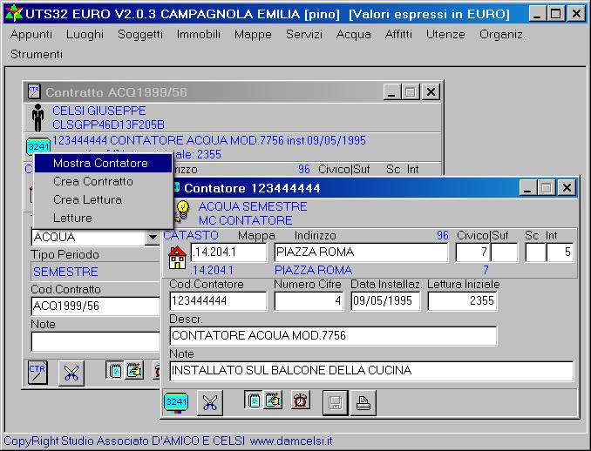Click the CTR contract icon button
The image size is (591, 451).
(x=37, y=372)
